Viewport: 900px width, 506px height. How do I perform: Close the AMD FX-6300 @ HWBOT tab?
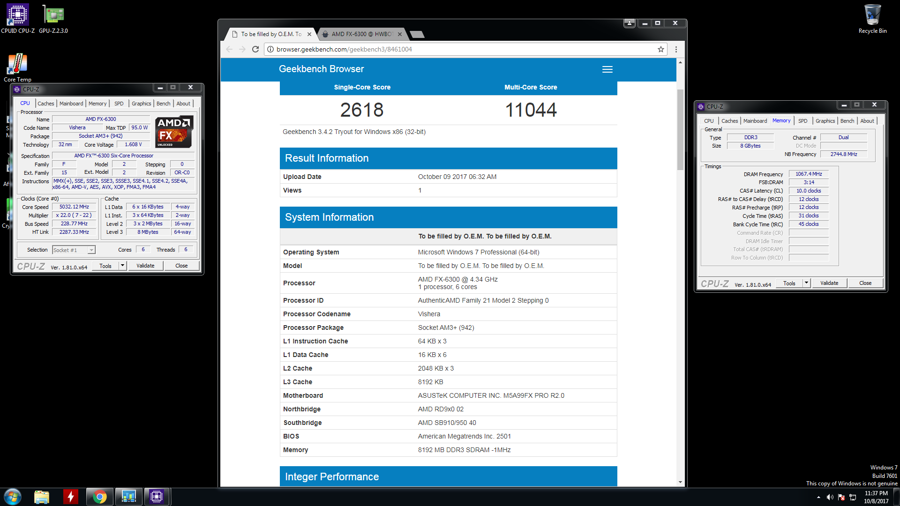[x=400, y=34]
